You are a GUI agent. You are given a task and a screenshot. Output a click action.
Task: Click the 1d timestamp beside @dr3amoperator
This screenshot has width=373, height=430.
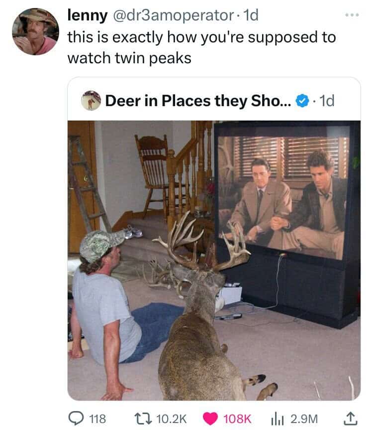click(251, 15)
